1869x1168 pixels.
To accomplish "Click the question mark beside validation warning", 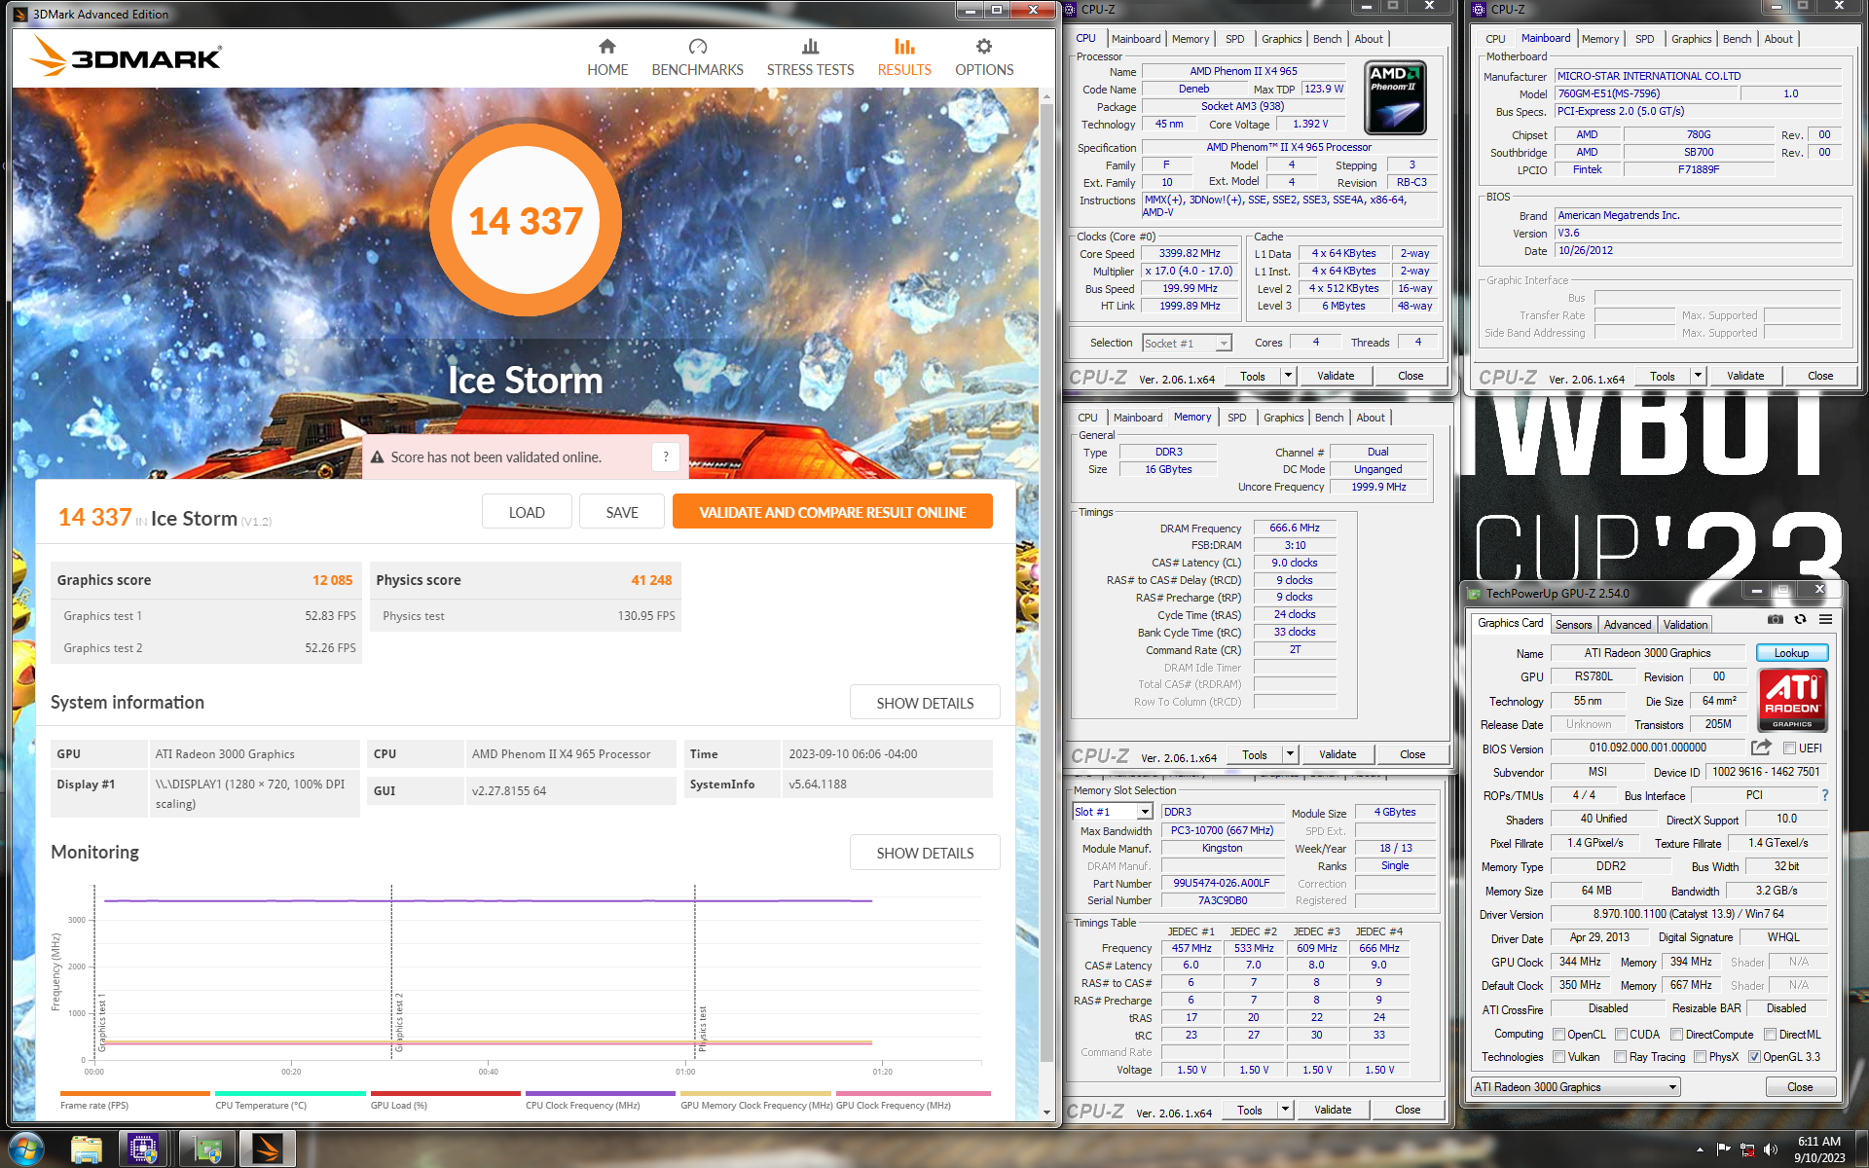I will coord(666,456).
